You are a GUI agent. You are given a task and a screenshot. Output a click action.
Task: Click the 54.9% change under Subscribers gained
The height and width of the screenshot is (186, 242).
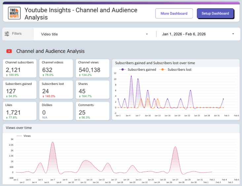[x=12, y=96]
